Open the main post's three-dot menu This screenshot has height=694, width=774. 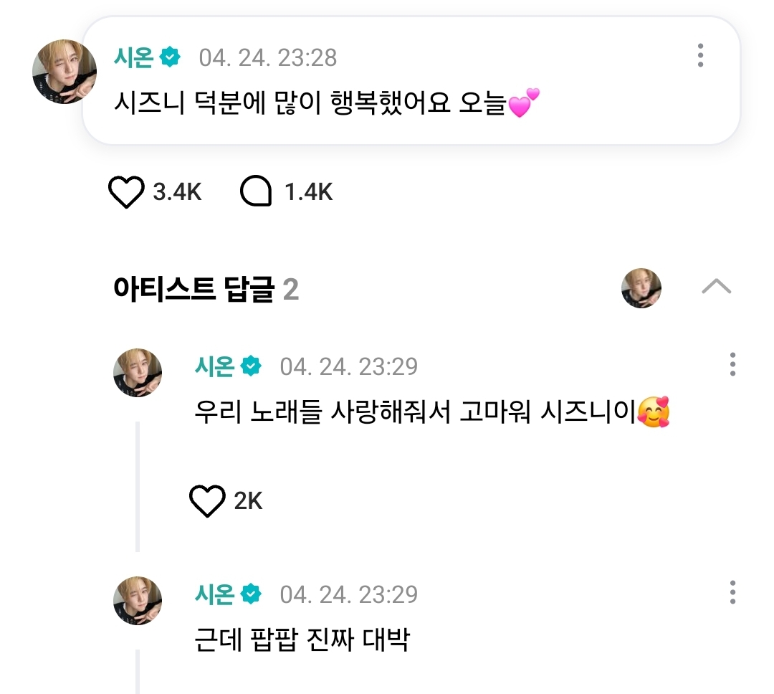(x=700, y=55)
